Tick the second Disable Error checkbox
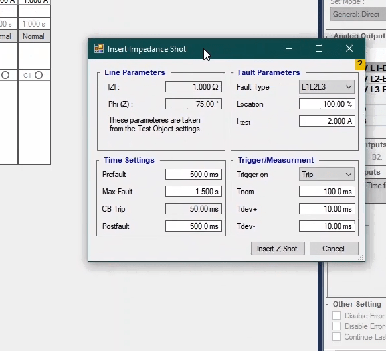This screenshot has height=351, width=386. [336, 326]
